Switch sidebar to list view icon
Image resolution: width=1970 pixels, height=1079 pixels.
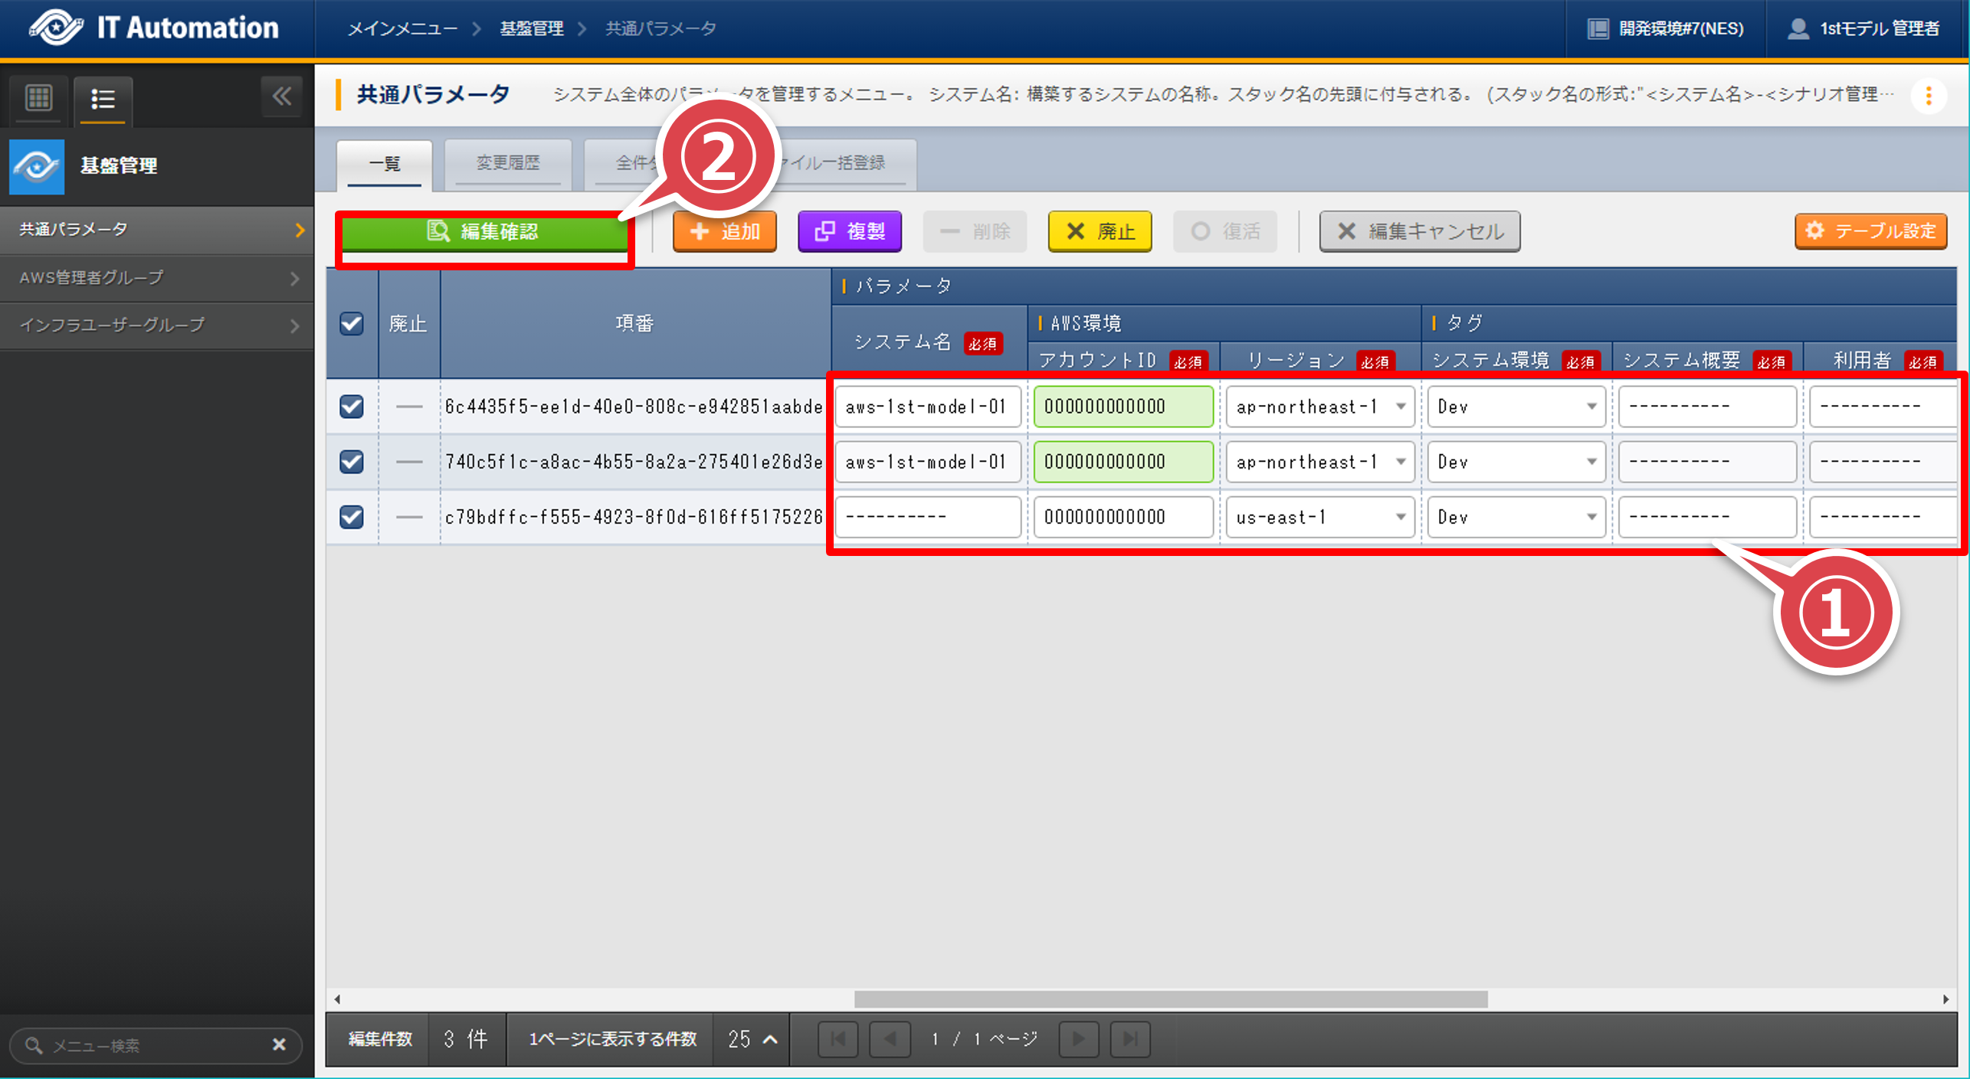pyautogui.click(x=103, y=99)
